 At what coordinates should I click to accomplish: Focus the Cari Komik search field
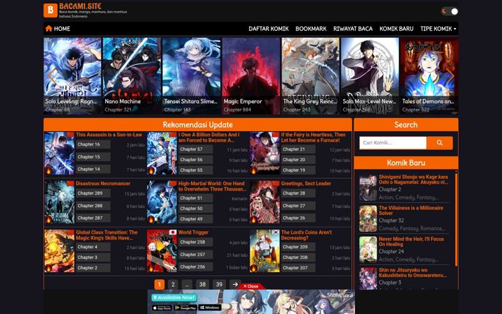pos(393,143)
